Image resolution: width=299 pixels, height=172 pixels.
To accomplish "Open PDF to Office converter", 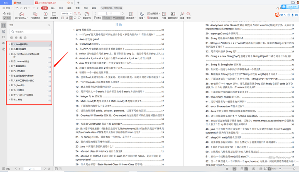I will click(x=21, y=15).
